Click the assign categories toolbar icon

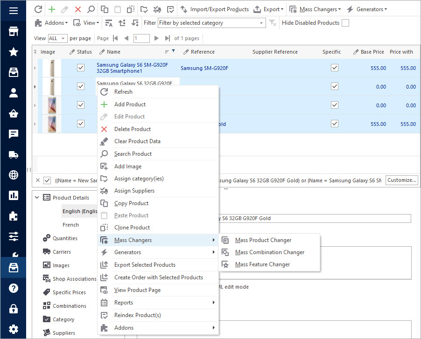144,9
